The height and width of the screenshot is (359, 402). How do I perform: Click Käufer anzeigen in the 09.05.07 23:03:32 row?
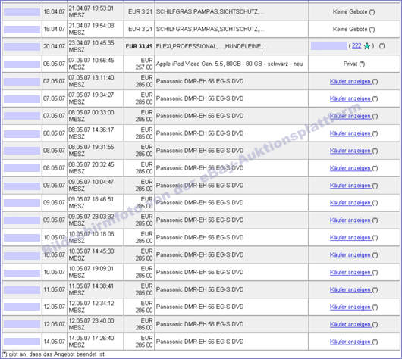point(350,220)
